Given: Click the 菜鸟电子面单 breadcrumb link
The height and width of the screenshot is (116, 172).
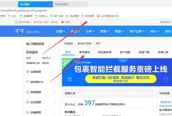Looking at the screenshot, I should coord(84,44).
